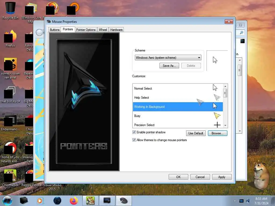The height and width of the screenshot is (206, 275).
Task: Open the Hardware tab
Action: pos(117,30)
